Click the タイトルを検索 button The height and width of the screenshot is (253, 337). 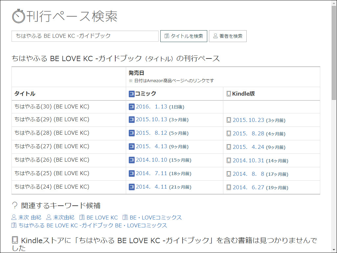tap(184, 36)
